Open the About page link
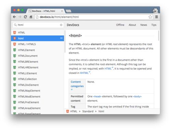 click(x=132, y=25)
